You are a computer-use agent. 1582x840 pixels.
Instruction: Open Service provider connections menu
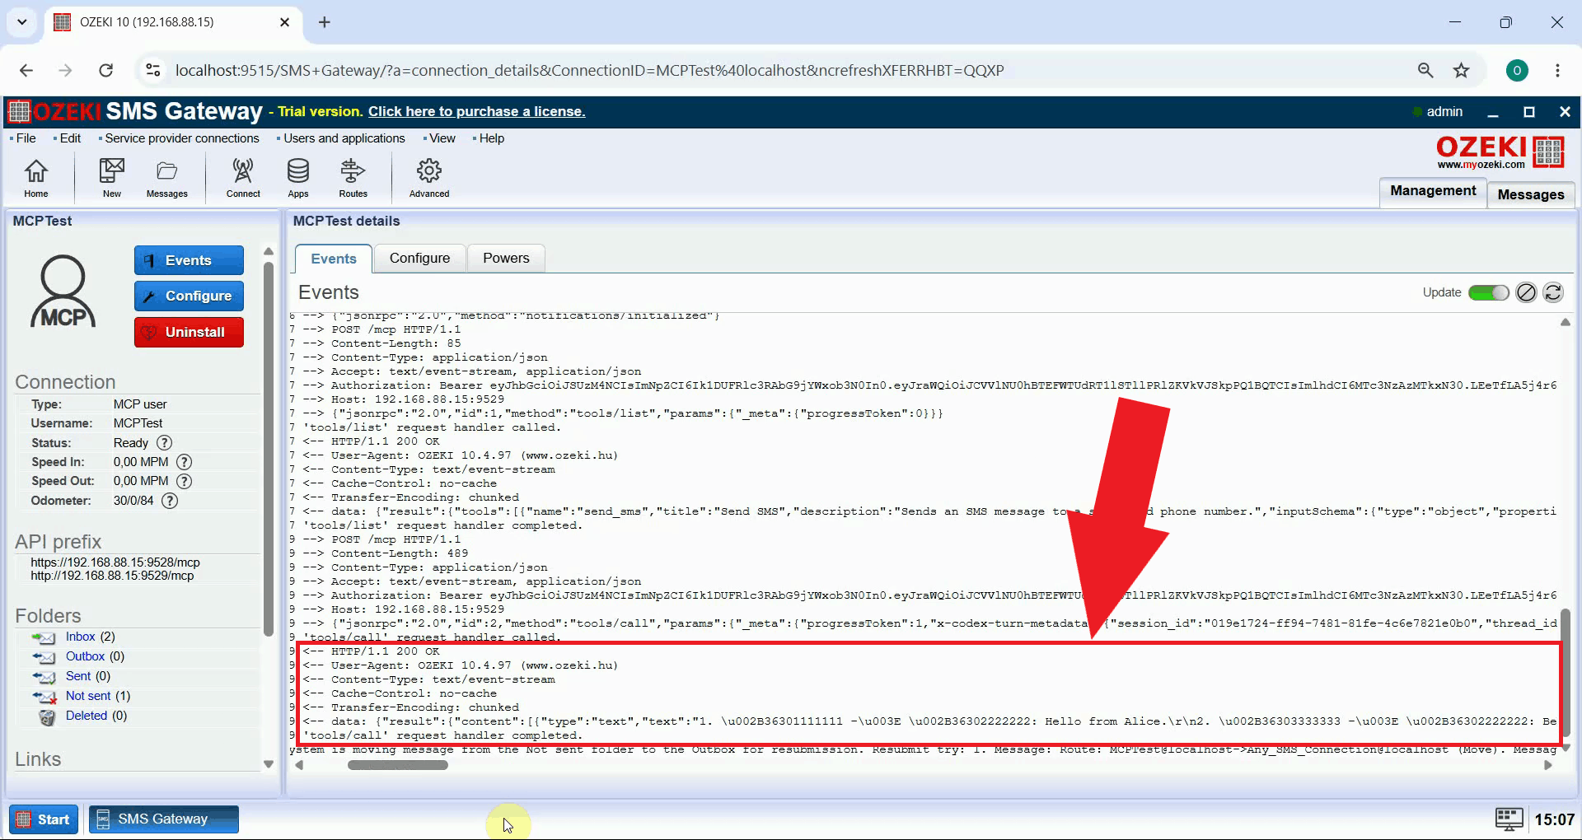coord(181,138)
